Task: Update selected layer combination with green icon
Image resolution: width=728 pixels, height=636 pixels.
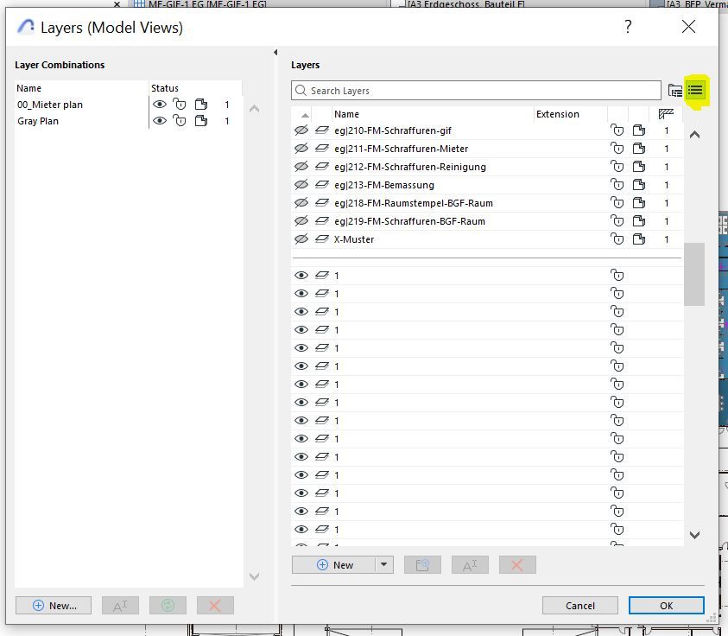Action: pyautogui.click(x=168, y=606)
